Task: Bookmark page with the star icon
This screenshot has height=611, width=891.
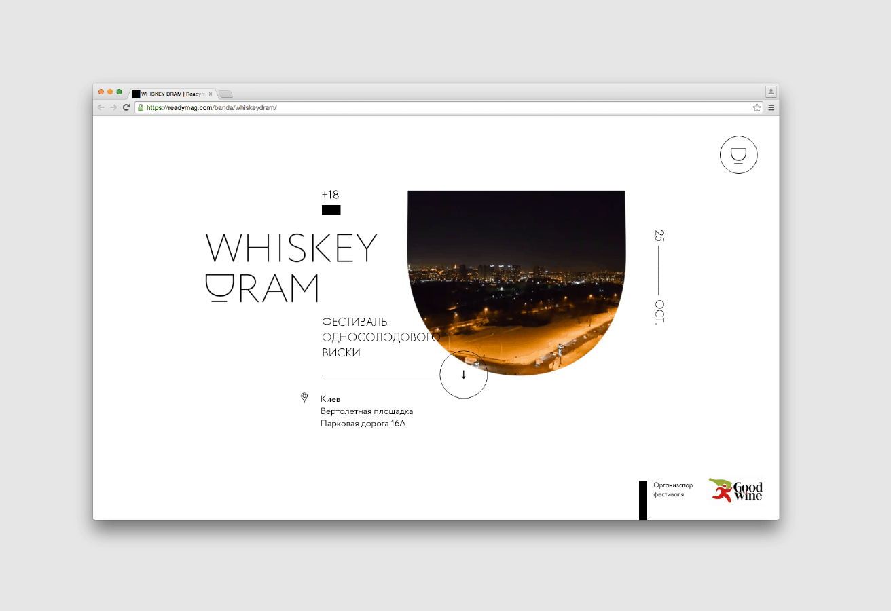Action: 757,107
